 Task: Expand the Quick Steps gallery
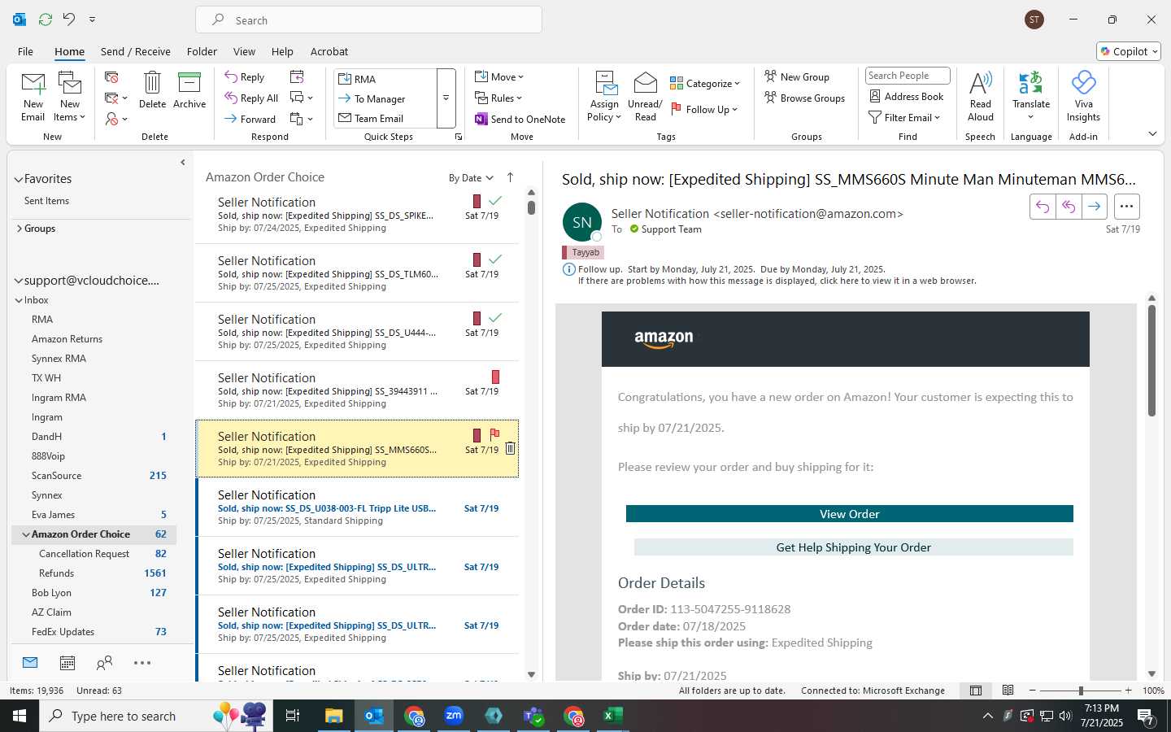point(446,98)
